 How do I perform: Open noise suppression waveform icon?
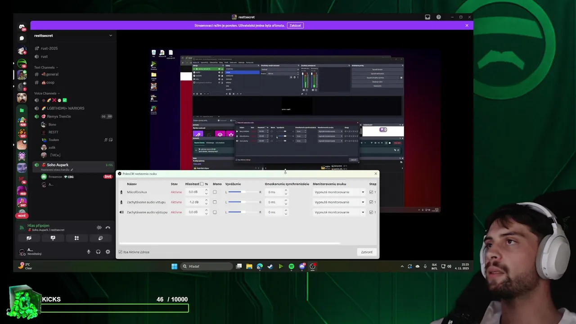point(99,227)
